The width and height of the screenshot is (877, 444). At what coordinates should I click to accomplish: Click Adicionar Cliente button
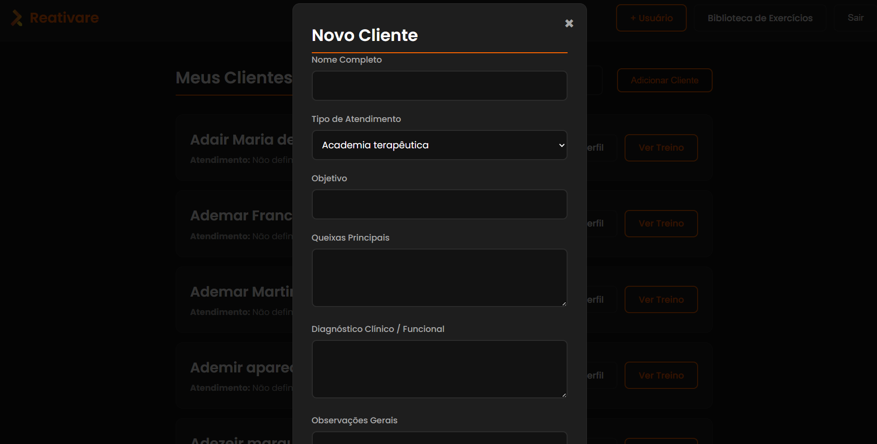pyautogui.click(x=665, y=81)
